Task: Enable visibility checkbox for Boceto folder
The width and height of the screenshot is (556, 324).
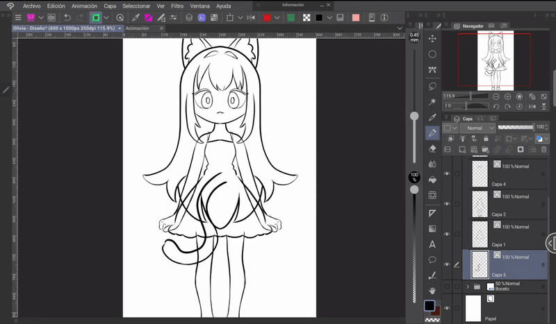Action: point(447,287)
